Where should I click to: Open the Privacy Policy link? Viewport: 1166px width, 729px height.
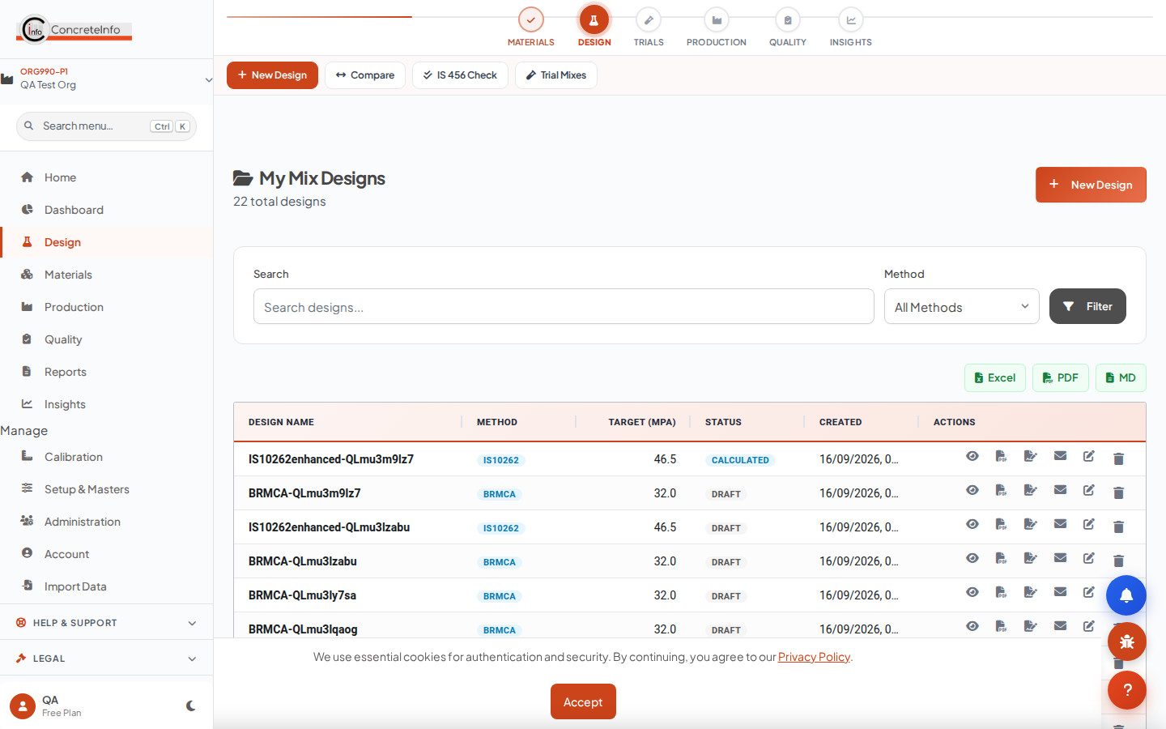click(x=814, y=657)
